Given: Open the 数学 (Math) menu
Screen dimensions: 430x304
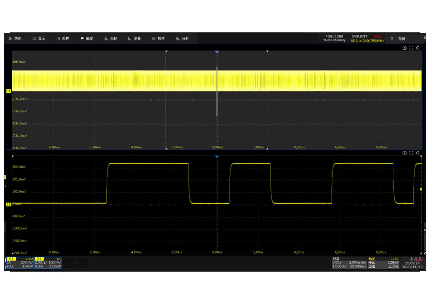Looking at the screenshot, I should tap(159, 39).
